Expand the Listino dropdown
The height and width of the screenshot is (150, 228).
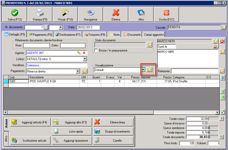(x=85, y=59)
